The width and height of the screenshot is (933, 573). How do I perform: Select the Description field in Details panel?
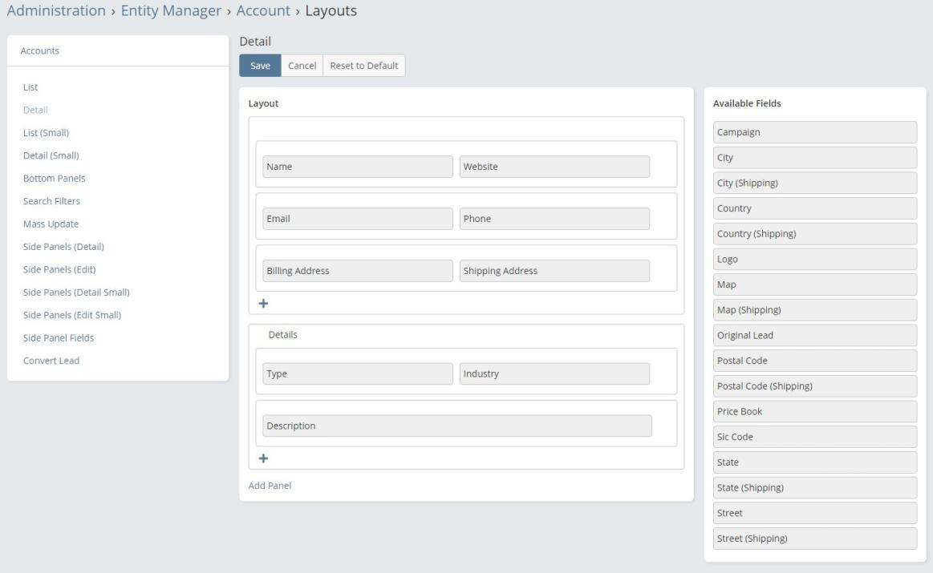pyautogui.click(x=456, y=426)
